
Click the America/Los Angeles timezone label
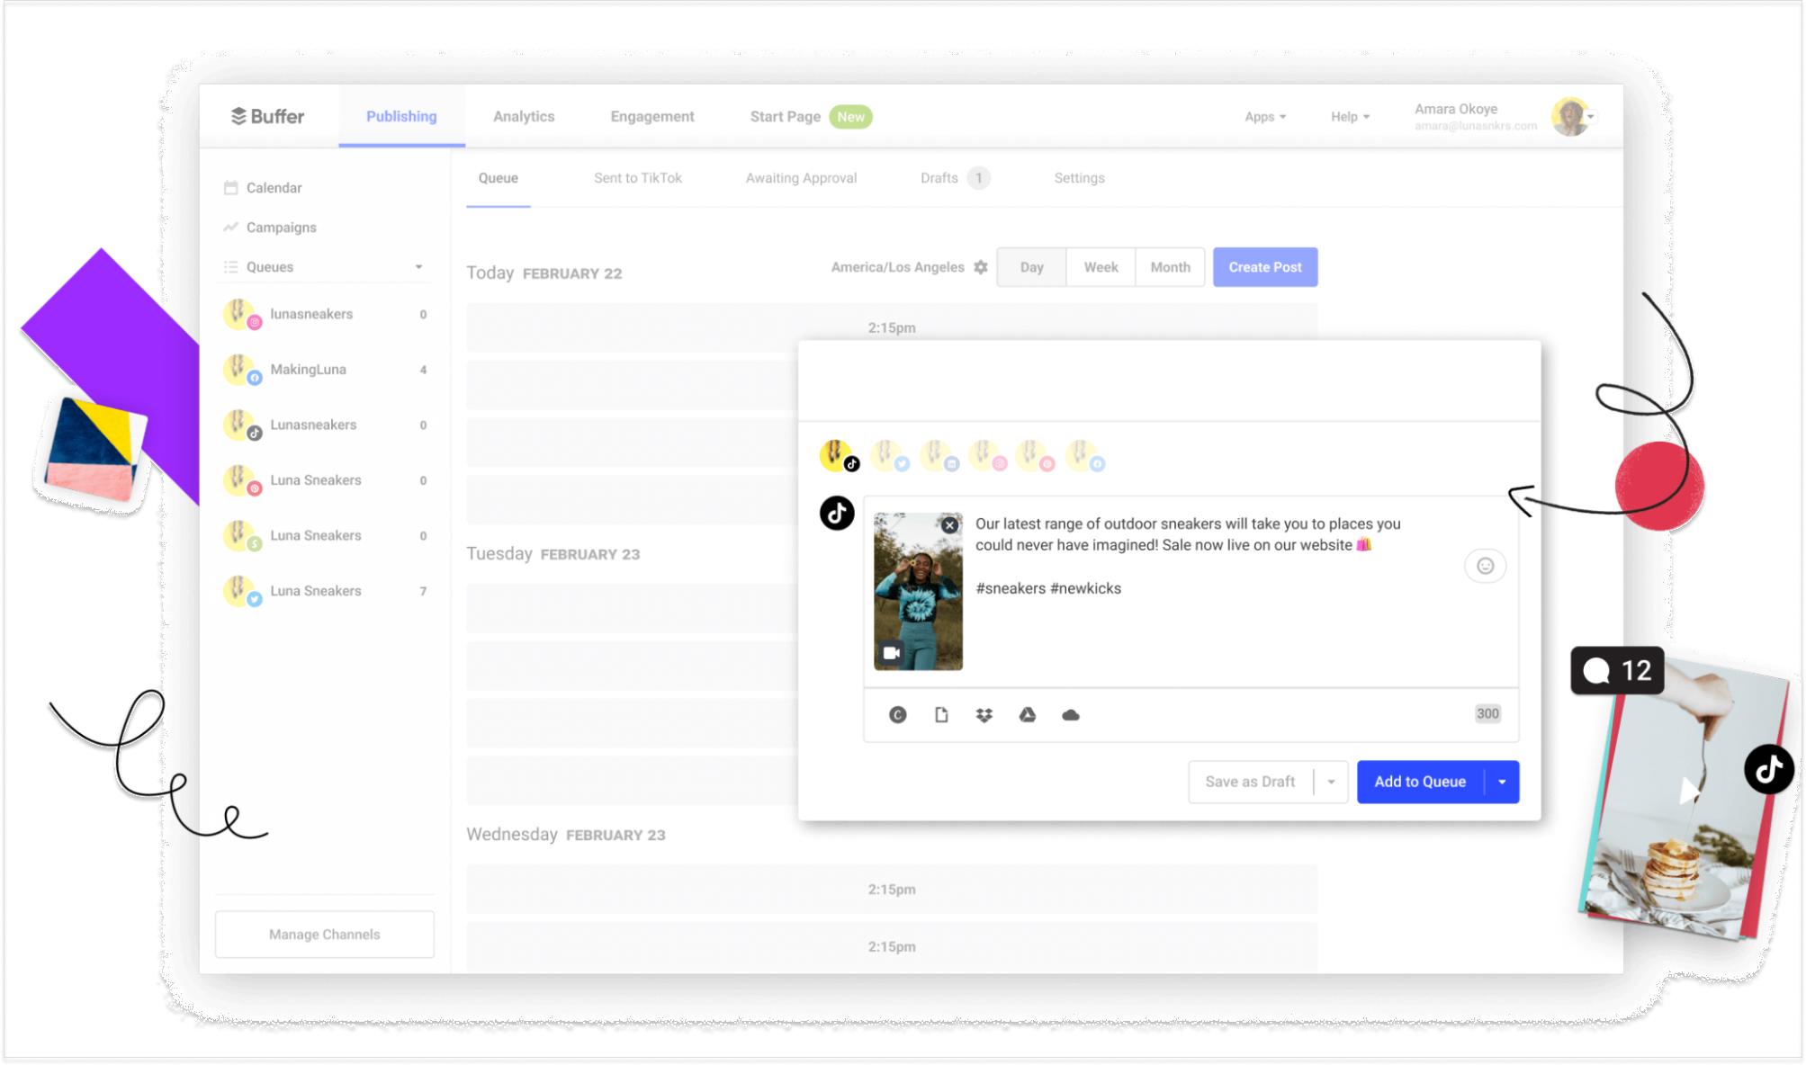(x=897, y=267)
